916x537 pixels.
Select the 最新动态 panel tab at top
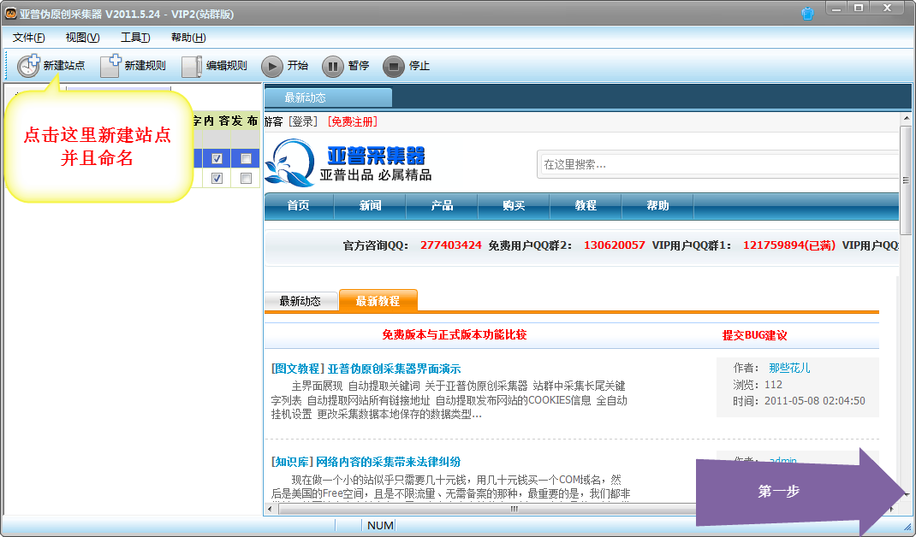pos(329,97)
